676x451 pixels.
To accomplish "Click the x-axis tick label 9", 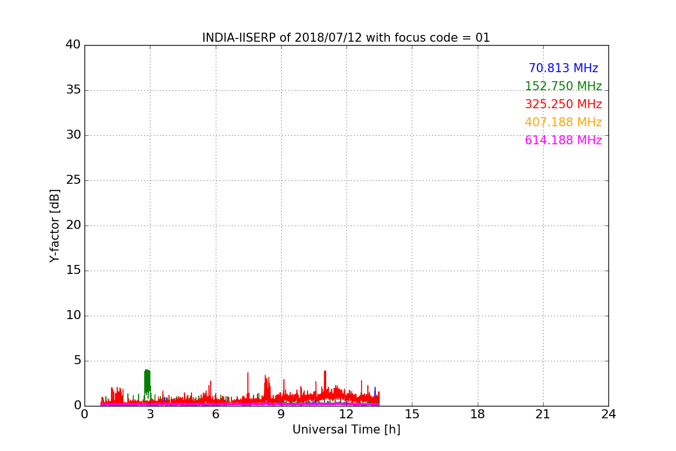I will [281, 414].
